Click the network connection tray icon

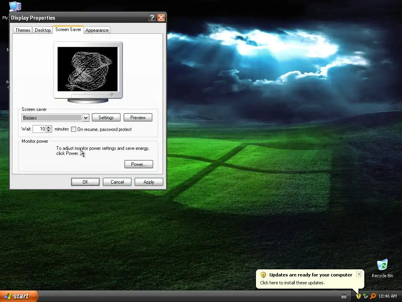pyautogui.click(x=365, y=296)
